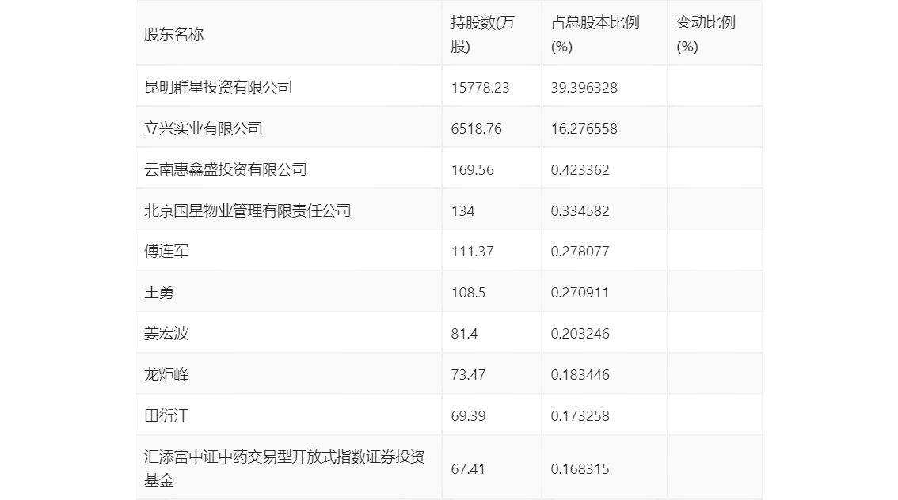
Task: Click percentage 0.173258
Action: click(580, 416)
